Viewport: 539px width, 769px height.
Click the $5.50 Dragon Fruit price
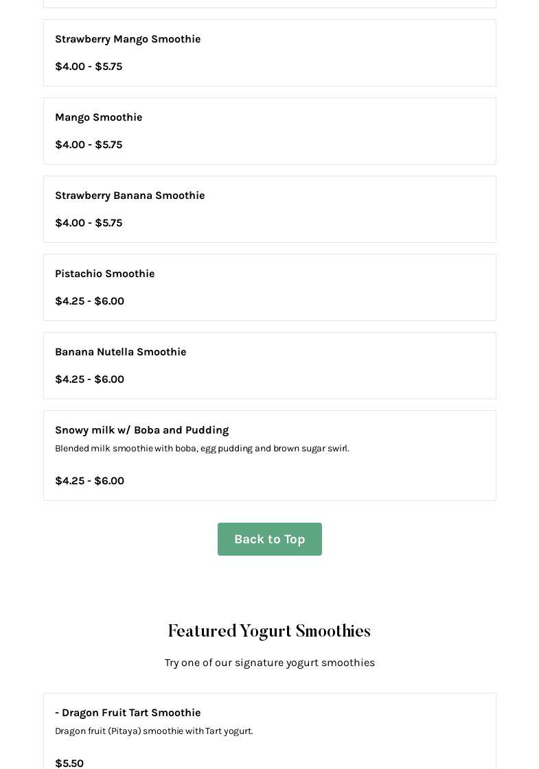pyautogui.click(x=69, y=764)
